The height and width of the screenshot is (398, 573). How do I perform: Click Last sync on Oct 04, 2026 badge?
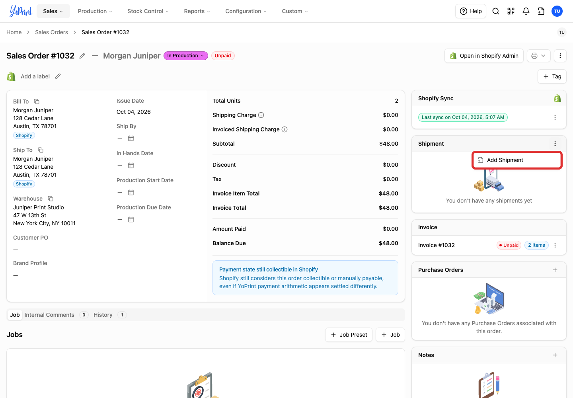coord(463,117)
